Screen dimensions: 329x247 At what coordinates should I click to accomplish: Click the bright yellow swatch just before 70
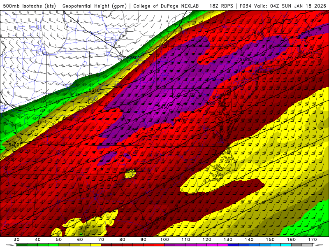pos(96,245)
